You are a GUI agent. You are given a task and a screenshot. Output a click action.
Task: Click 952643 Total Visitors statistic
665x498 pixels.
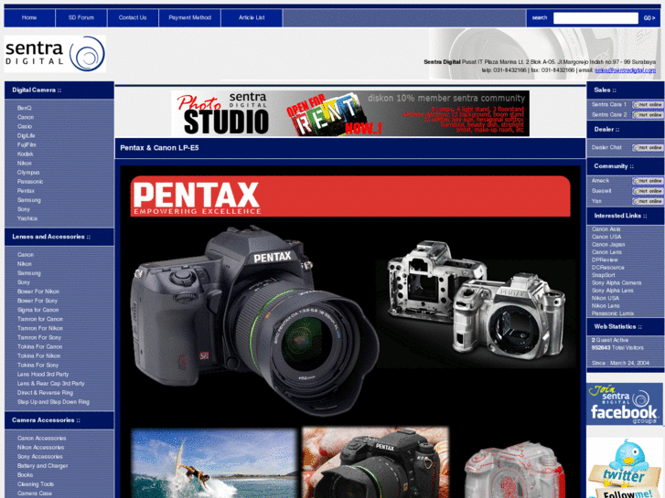618,348
